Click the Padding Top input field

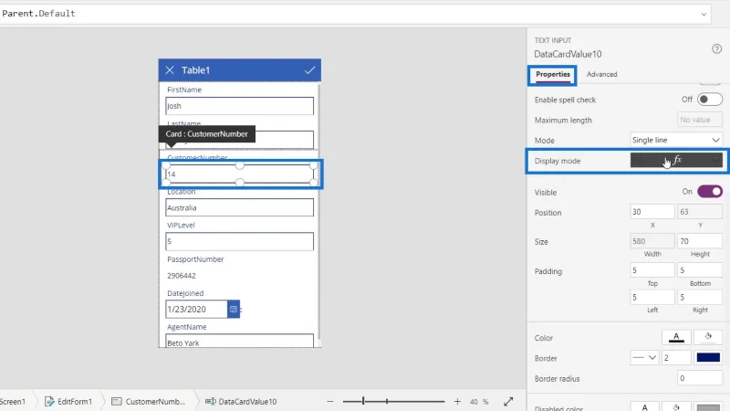652,270
